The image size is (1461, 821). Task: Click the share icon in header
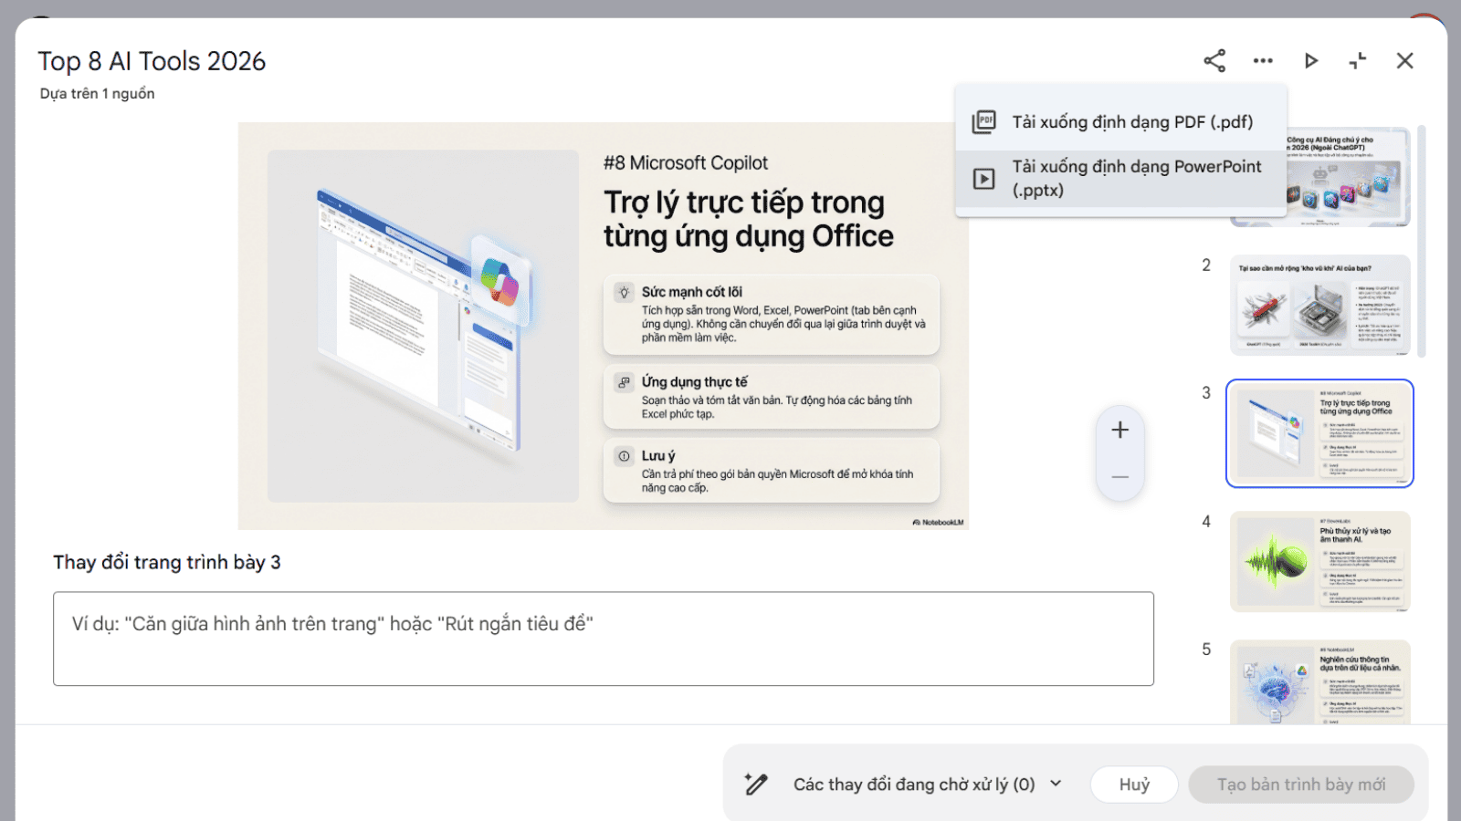point(1214,61)
